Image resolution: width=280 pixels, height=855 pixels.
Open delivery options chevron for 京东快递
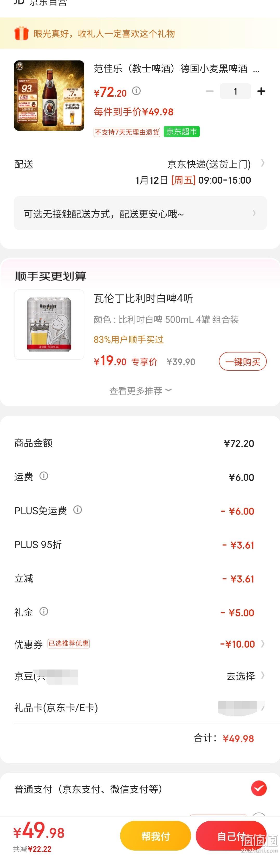(263, 163)
